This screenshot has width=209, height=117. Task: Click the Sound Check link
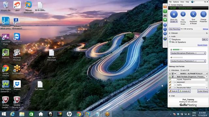tap(202, 45)
